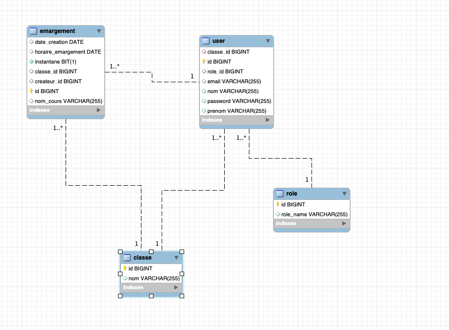Viewport: 449px width, 330px height.
Task: Click bottom-right resize handle of classe table
Action: (x=182, y=296)
